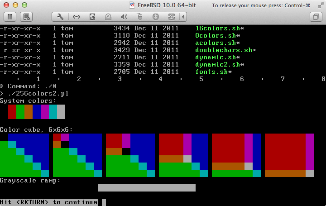Click the VM document icon in the title
Image resolution: width=326 pixels, height=206 pixels.
pos(132,5)
